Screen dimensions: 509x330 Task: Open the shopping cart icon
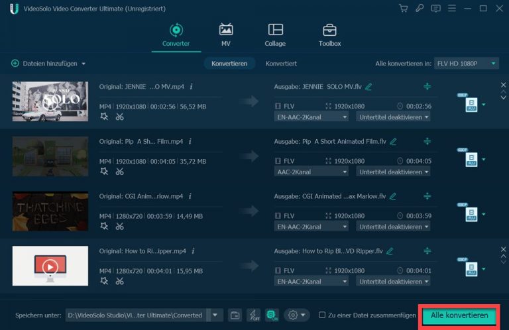pyautogui.click(x=404, y=9)
